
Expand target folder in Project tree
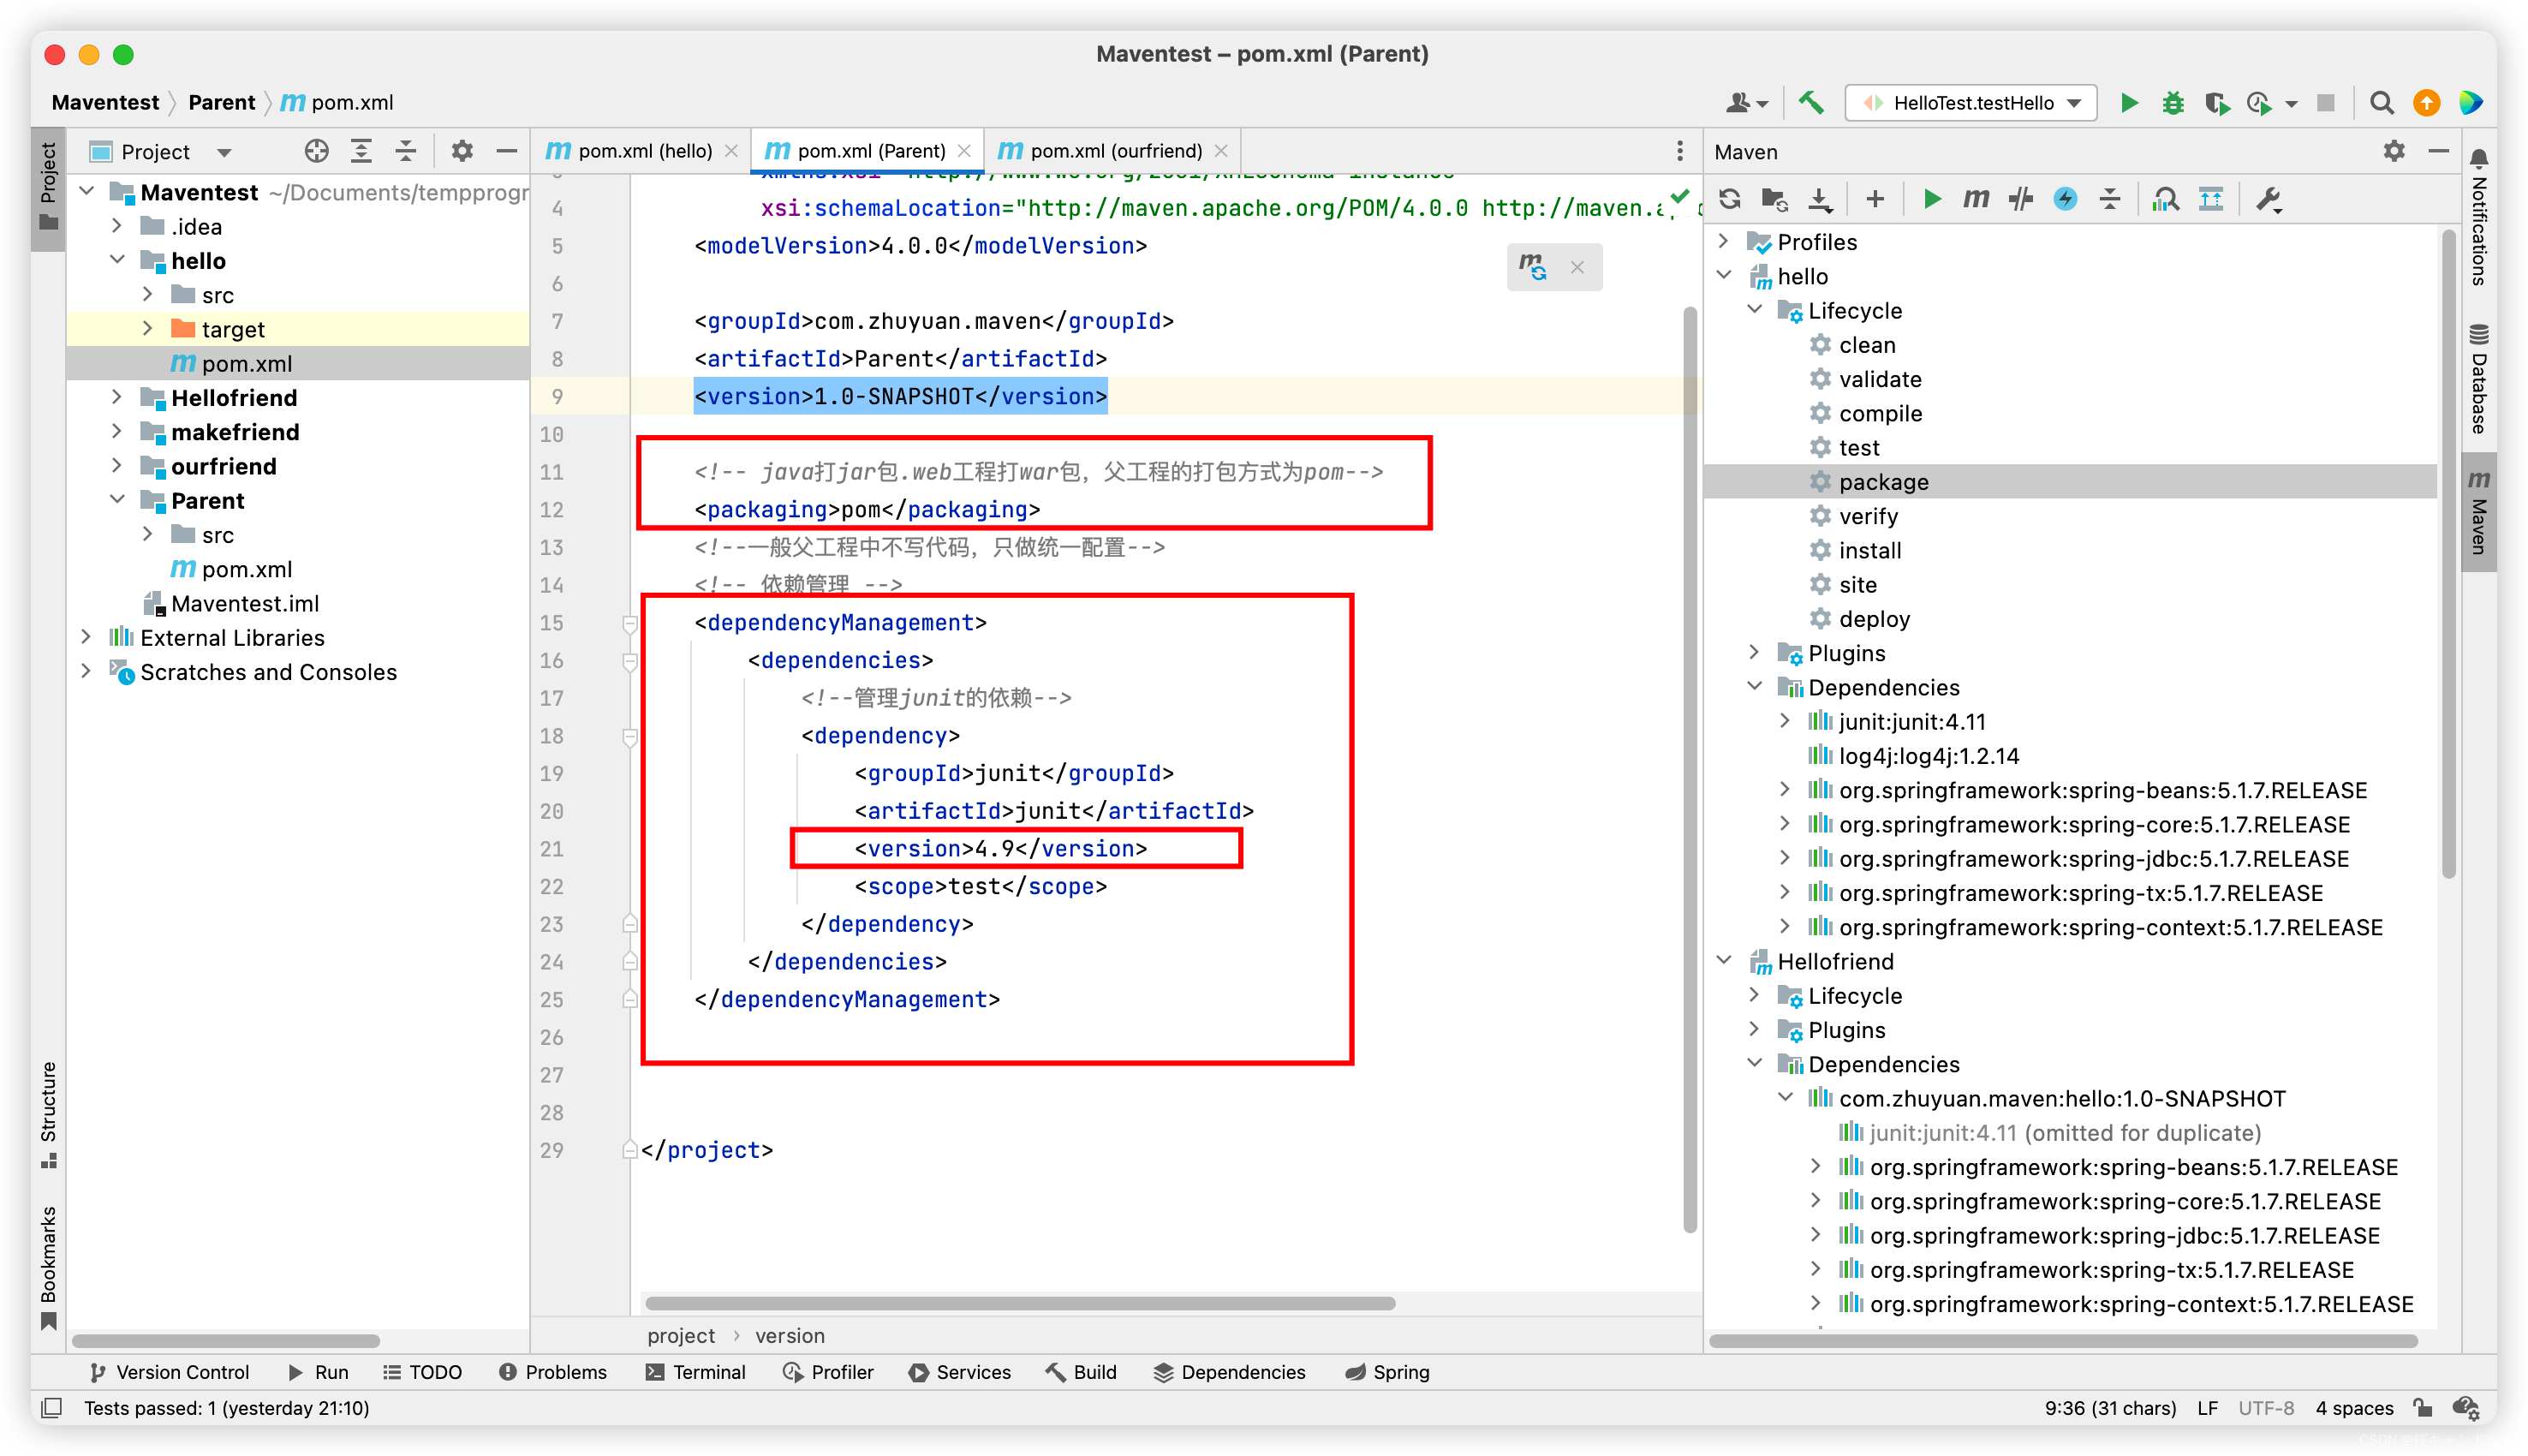(148, 328)
